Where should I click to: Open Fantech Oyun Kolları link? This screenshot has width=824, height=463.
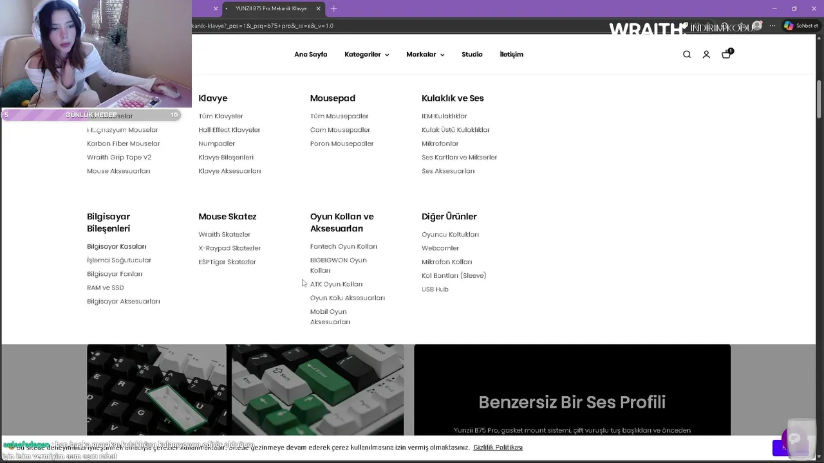point(344,246)
